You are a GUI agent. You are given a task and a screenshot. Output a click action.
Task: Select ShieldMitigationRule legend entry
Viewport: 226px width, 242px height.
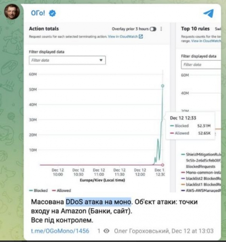pos(201,154)
